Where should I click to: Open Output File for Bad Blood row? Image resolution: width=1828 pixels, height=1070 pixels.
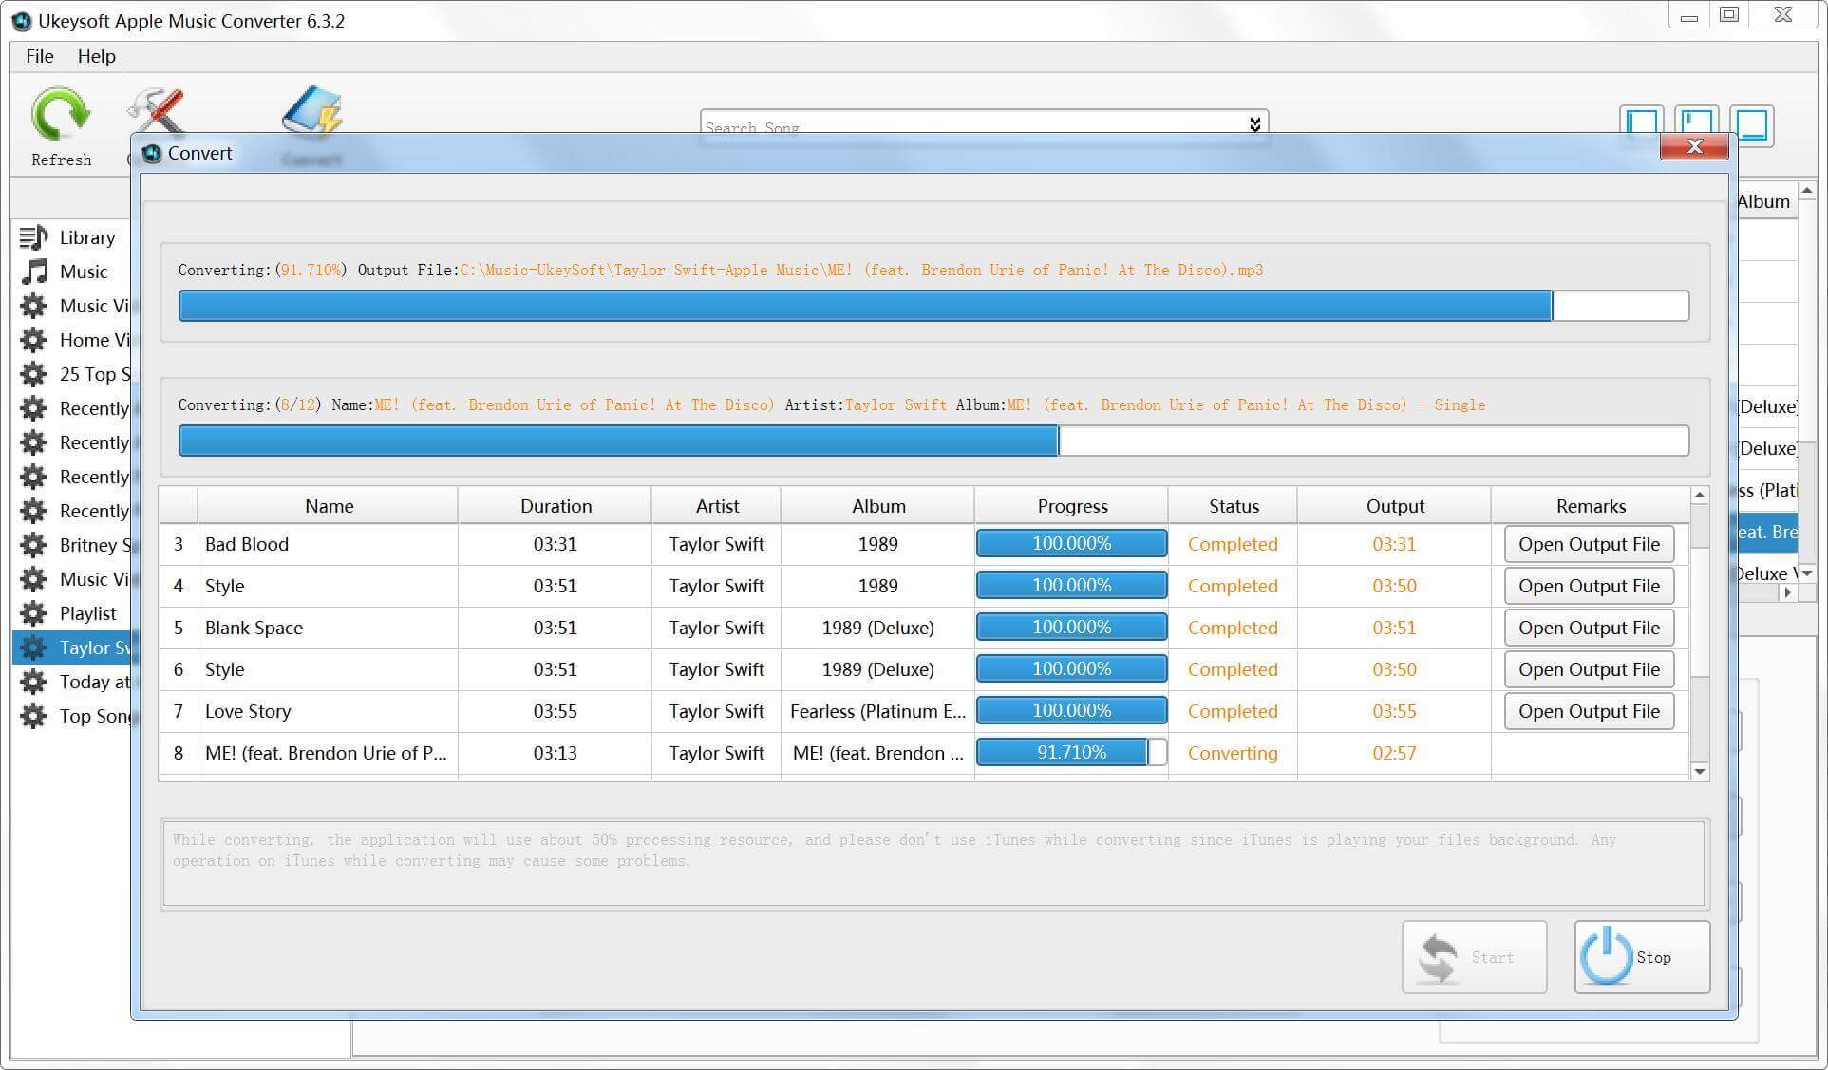point(1589,544)
